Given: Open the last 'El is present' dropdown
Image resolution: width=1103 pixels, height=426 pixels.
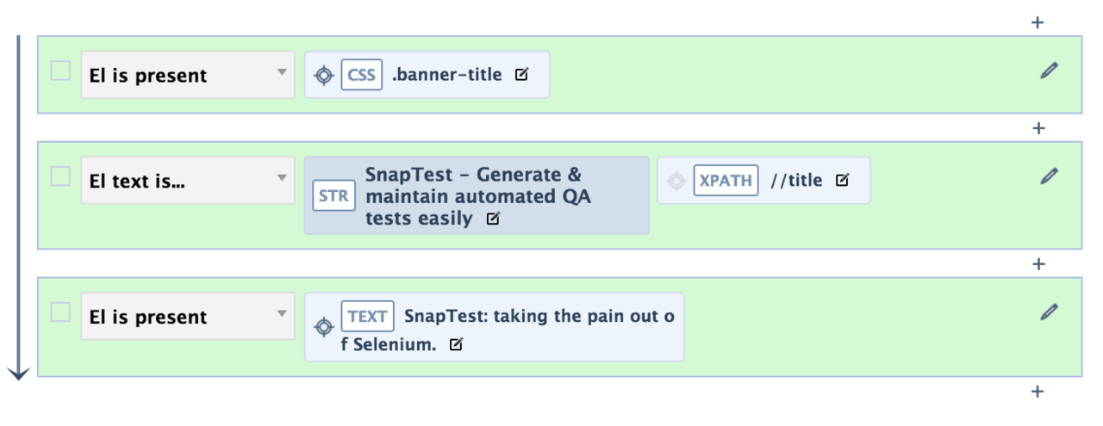Looking at the screenshot, I should 188,316.
